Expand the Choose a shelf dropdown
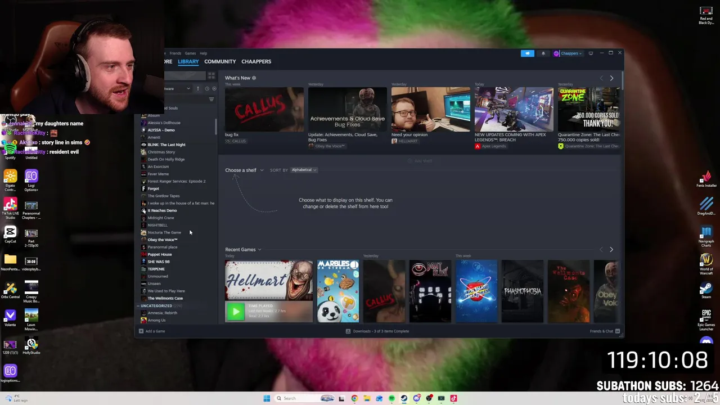 coord(244,170)
